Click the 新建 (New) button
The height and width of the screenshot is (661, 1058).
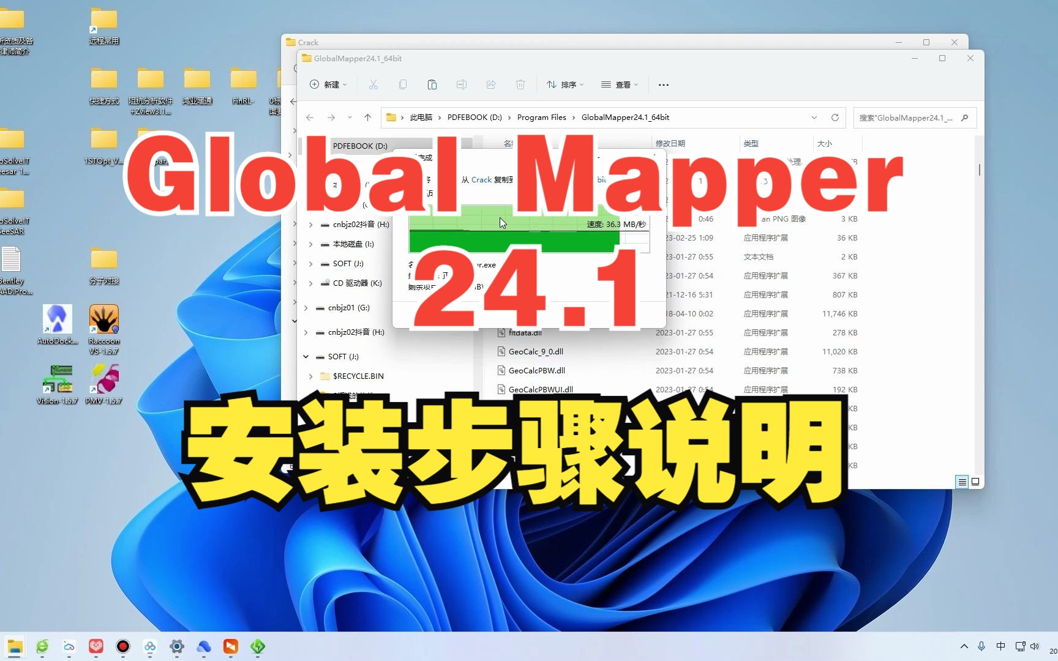pos(328,84)
